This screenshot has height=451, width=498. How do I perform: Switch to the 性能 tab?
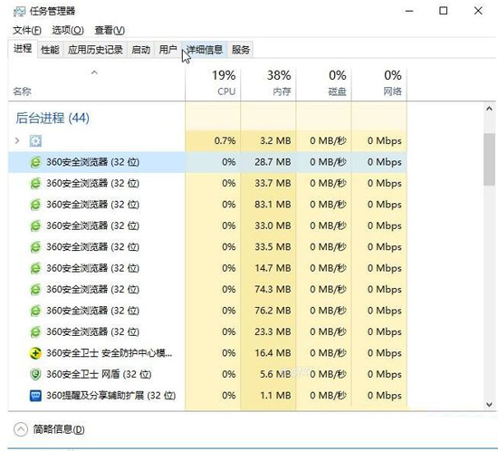pos(50,50)
